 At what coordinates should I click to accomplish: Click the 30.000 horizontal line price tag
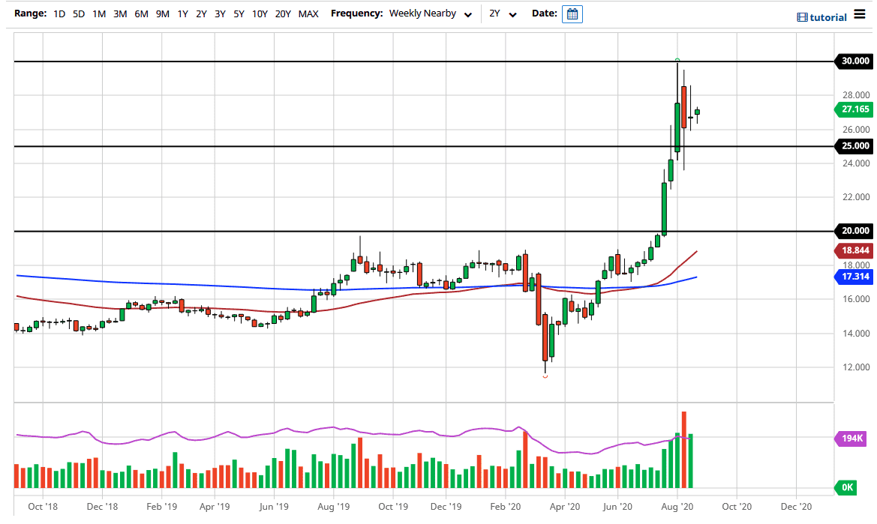click(854, 61)
